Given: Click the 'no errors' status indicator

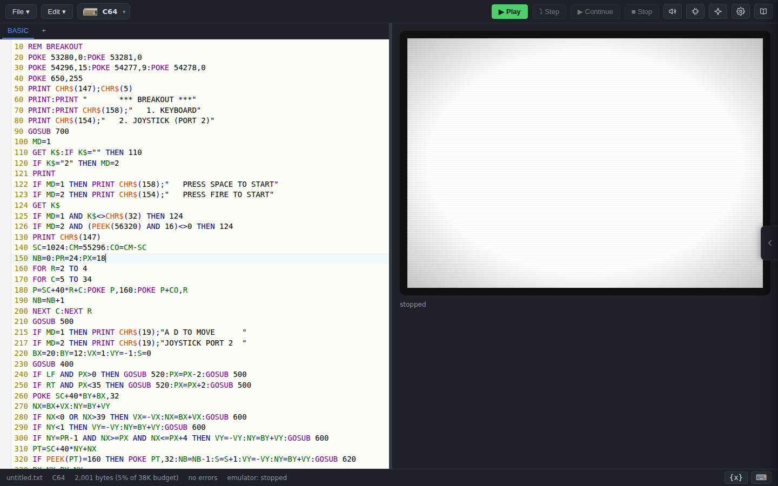Looking at the screenshot, I should pos(203,477).
